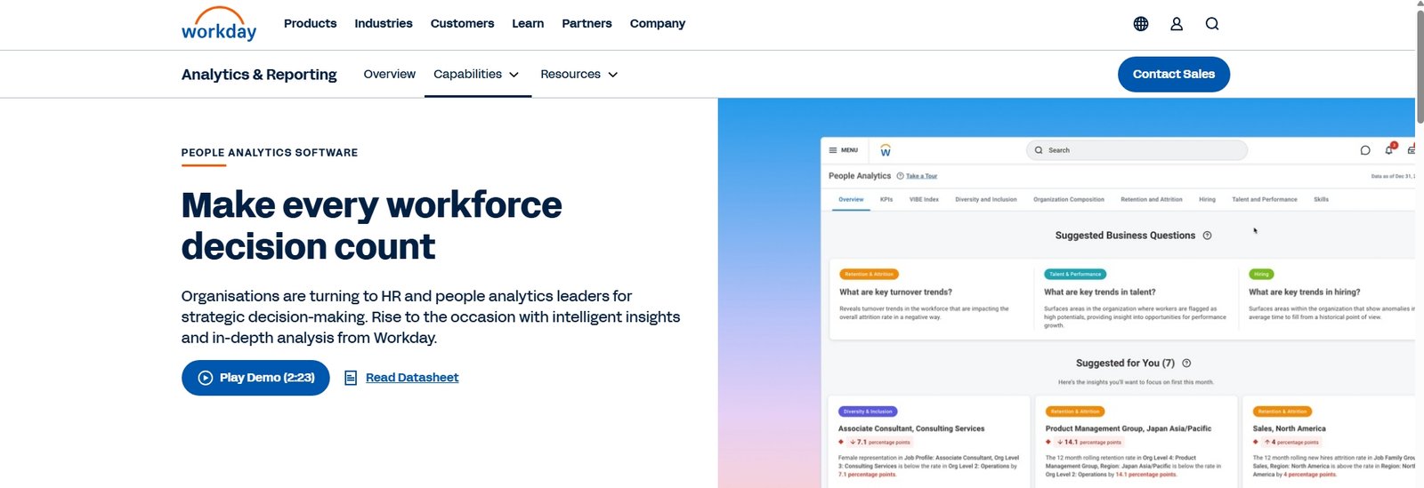Open the Partners menu

click(587, 24)
